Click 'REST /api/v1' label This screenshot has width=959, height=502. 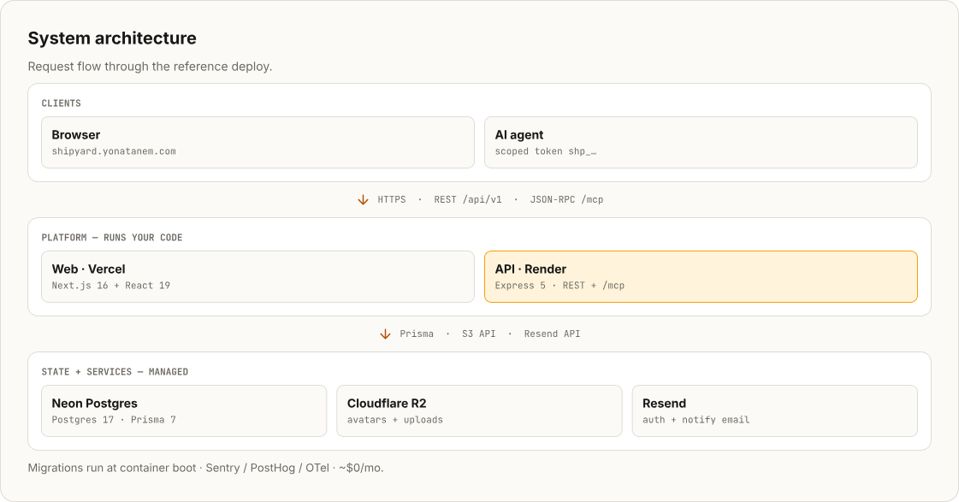point(468,199)
